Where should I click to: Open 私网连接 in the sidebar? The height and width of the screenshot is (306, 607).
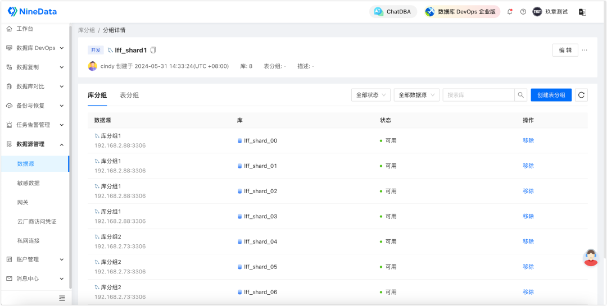tap(28, 241)
